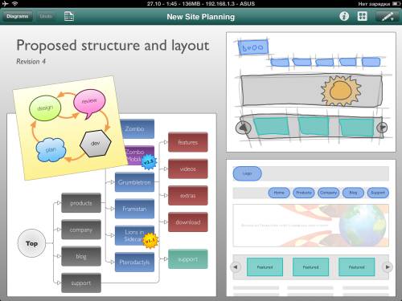This screenshot has height=301, width=402.
Task: Select the 'New Site Planning' document title
Action: coord(201,17)
